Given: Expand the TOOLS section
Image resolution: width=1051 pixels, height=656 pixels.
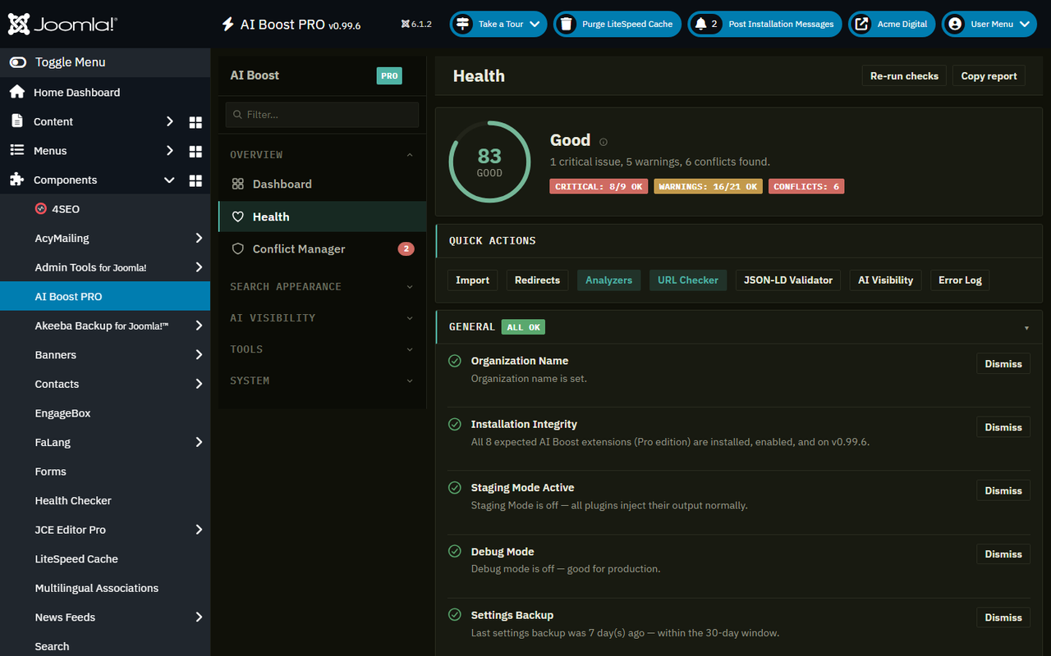Looking at the screenshot, I should [x=322, y=349].
